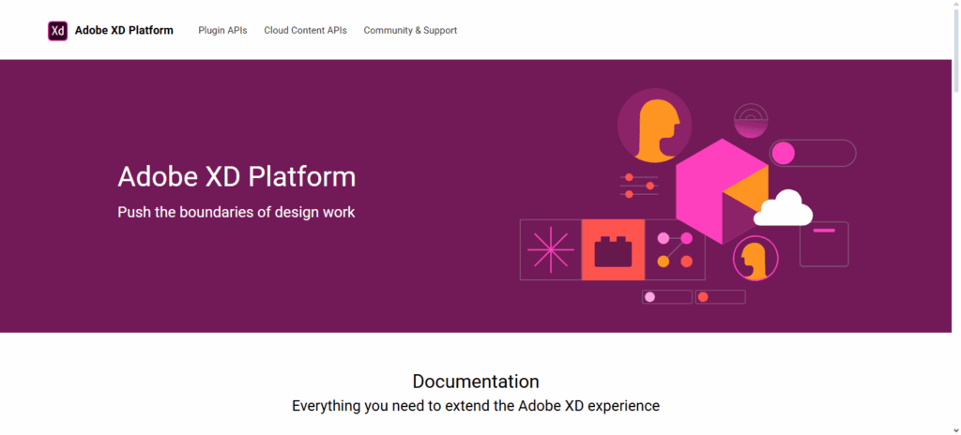Toggle the large pink switch in illustration
This screenshot has height=435, width=961.
click(813, 153)
